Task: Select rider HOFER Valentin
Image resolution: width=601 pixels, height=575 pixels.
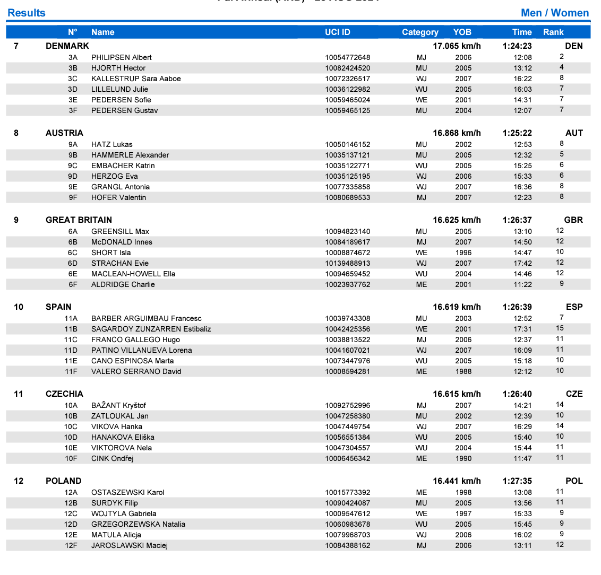Action: (119, 197)
